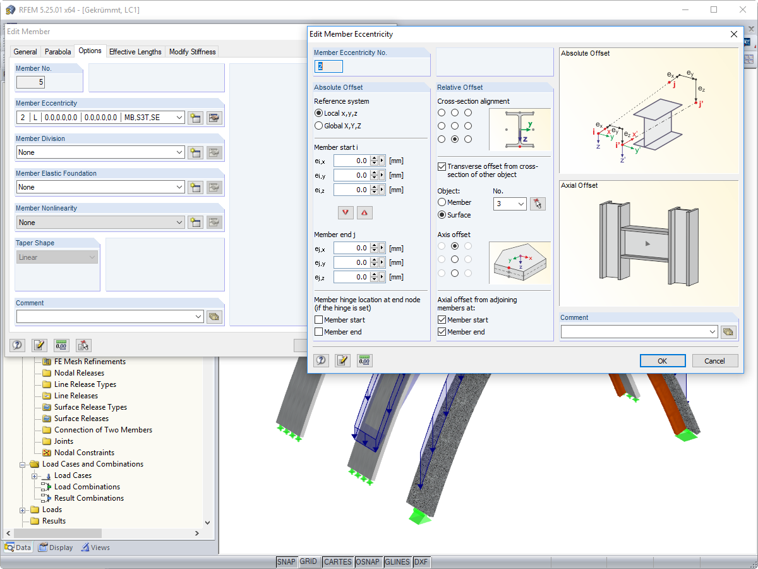Click the edit icon next to Member Eccentricity

214,117
